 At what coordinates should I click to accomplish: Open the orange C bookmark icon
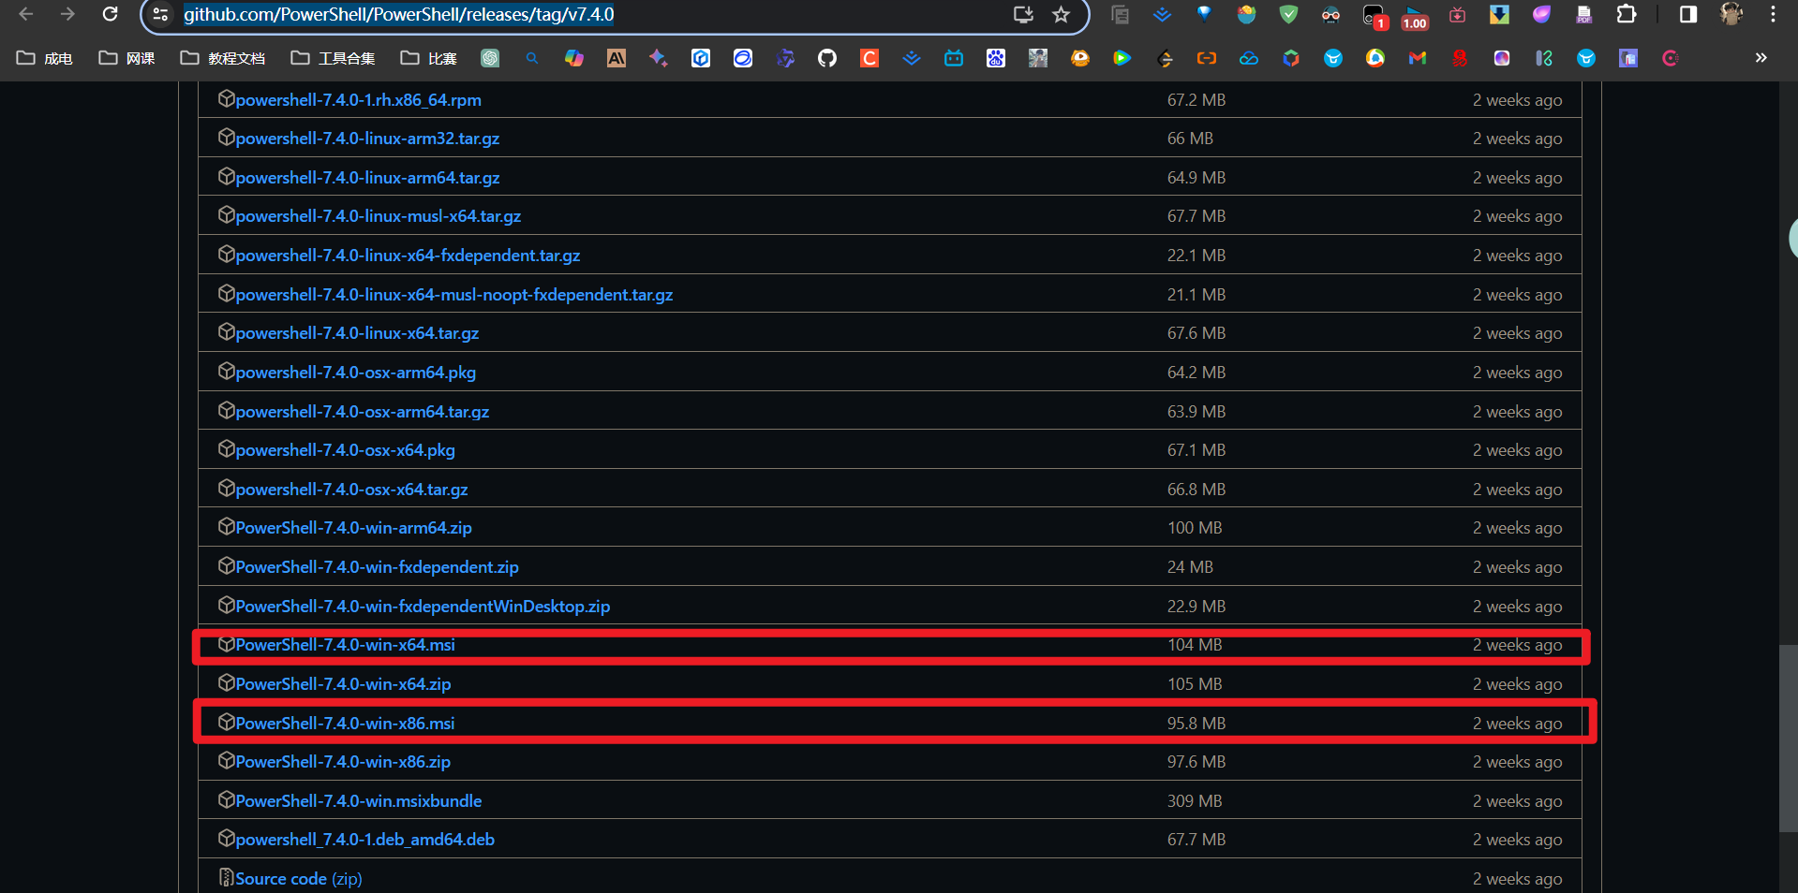[x=869, y=58]
